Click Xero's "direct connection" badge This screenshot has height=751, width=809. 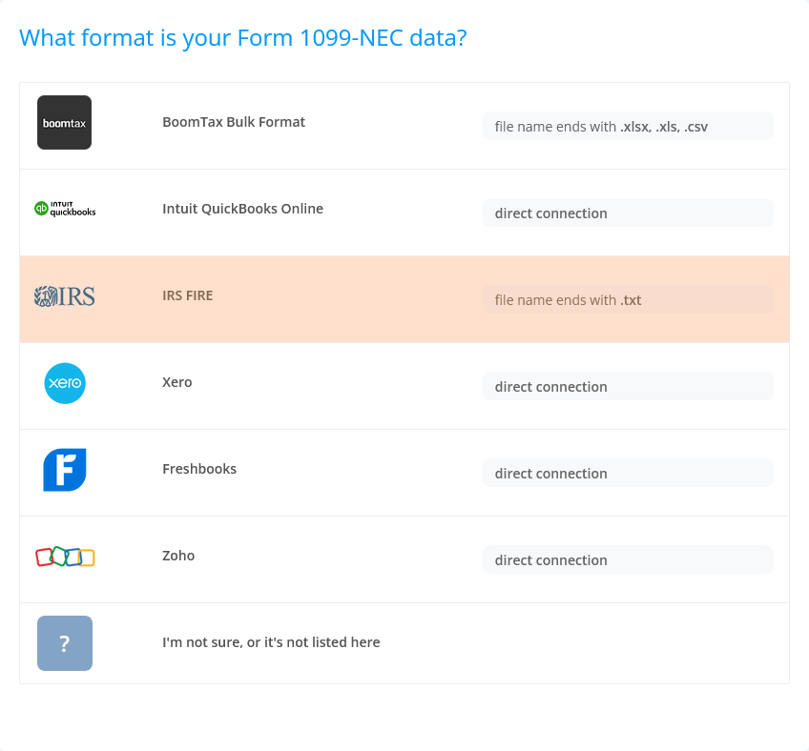pos(628,387)
